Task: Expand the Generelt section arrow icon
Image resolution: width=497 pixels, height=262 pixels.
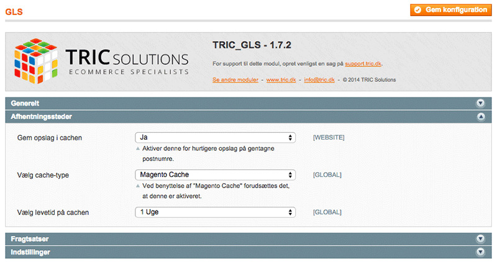Action: 480,103
